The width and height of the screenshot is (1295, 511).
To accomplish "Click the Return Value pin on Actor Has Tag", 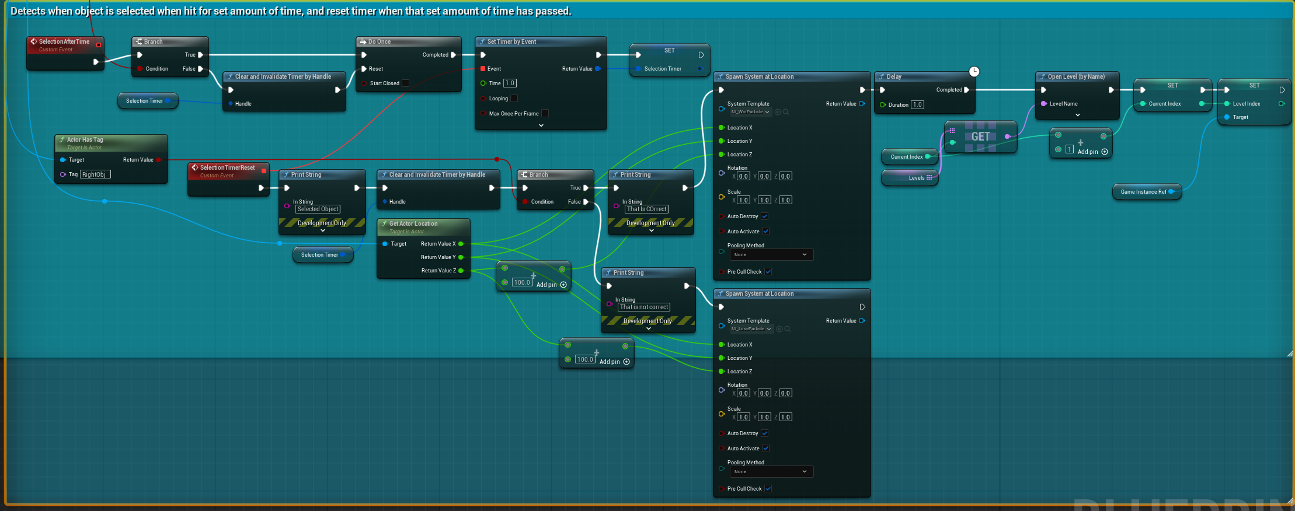I will (159, 160).
